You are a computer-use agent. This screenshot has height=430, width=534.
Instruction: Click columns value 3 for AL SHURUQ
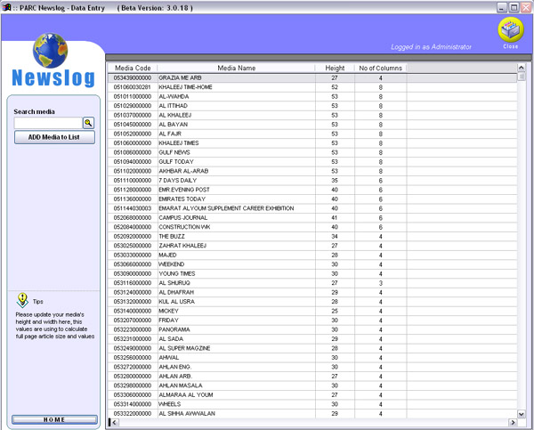381,283
